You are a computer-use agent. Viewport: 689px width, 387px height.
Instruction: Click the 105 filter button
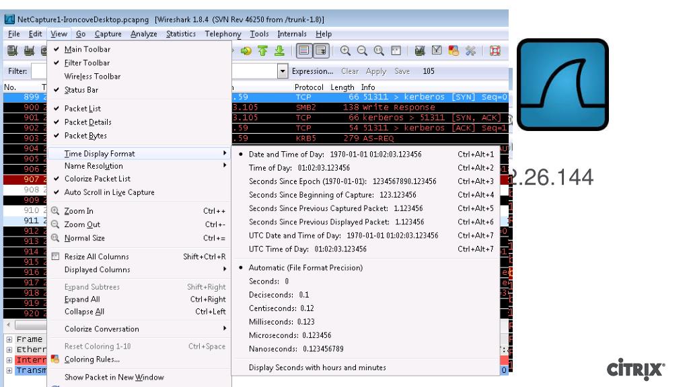[x=429, y=71]
